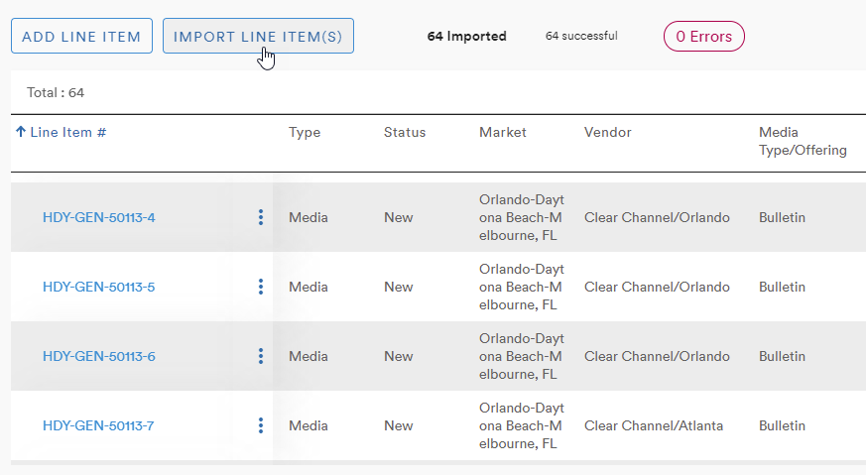Open the kebab menu for HDY-GEN-50113-6
The width and height of the screenshot is (866, 475).
pyautogui.click(x=261, y=356)
